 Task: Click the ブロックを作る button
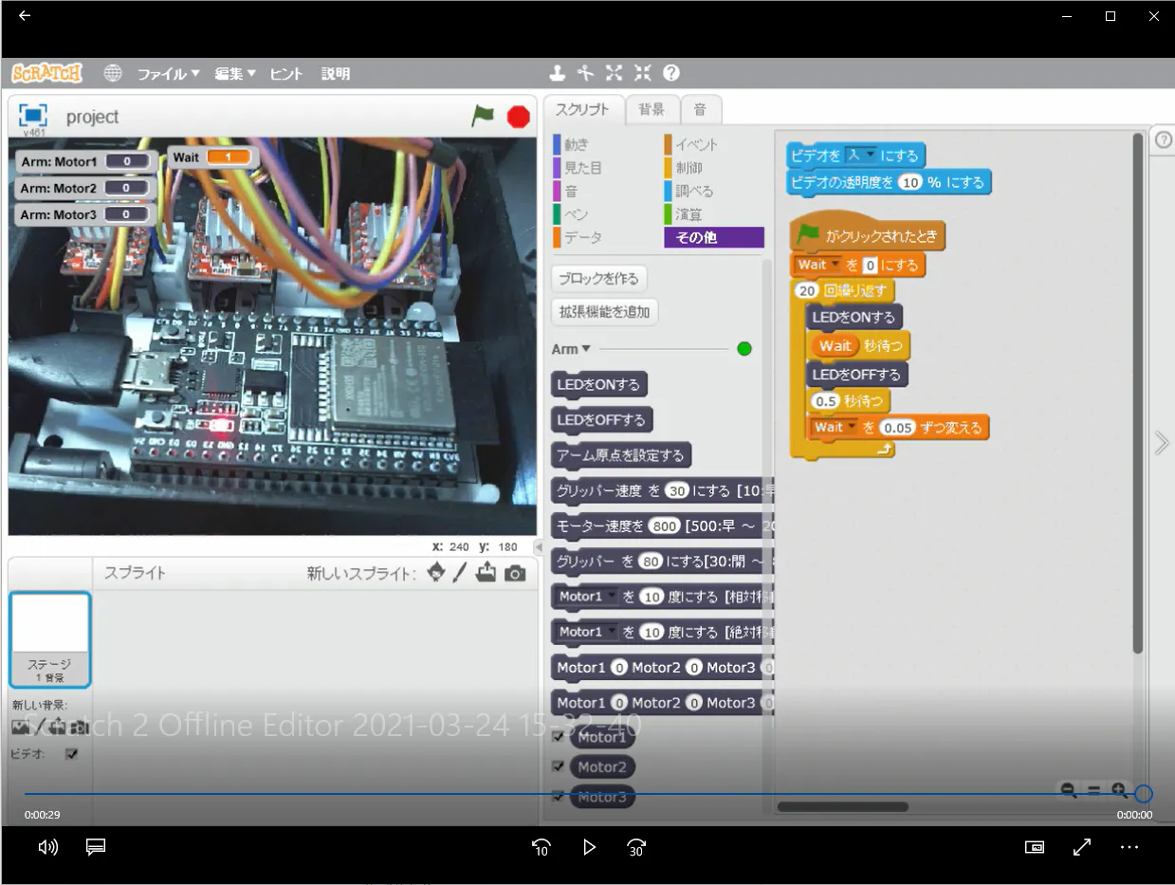598,279
